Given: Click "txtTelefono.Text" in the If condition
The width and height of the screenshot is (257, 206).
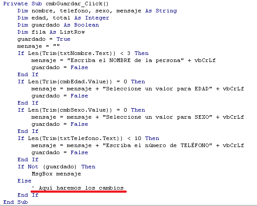Looking at the screenshot, I should point(88,138).
